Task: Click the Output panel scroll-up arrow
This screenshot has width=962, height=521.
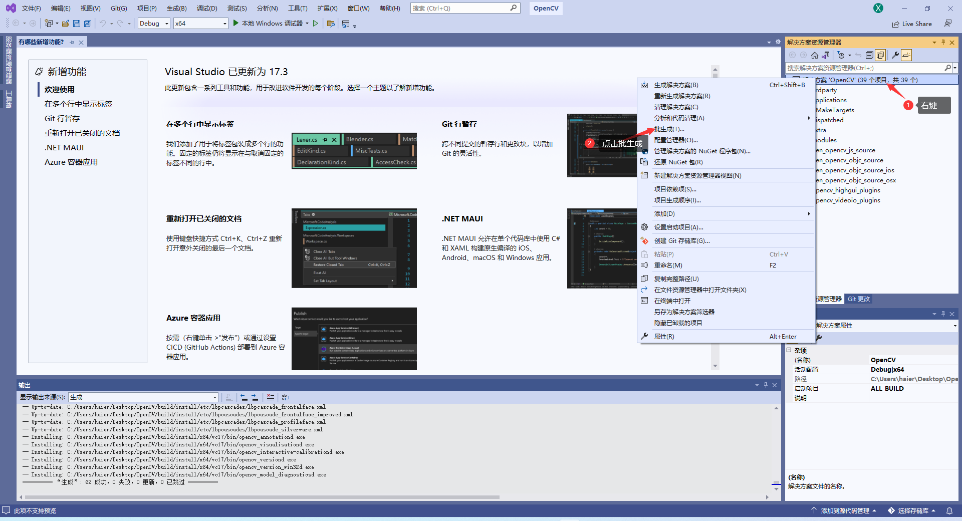Action: (x=776, y=408)
